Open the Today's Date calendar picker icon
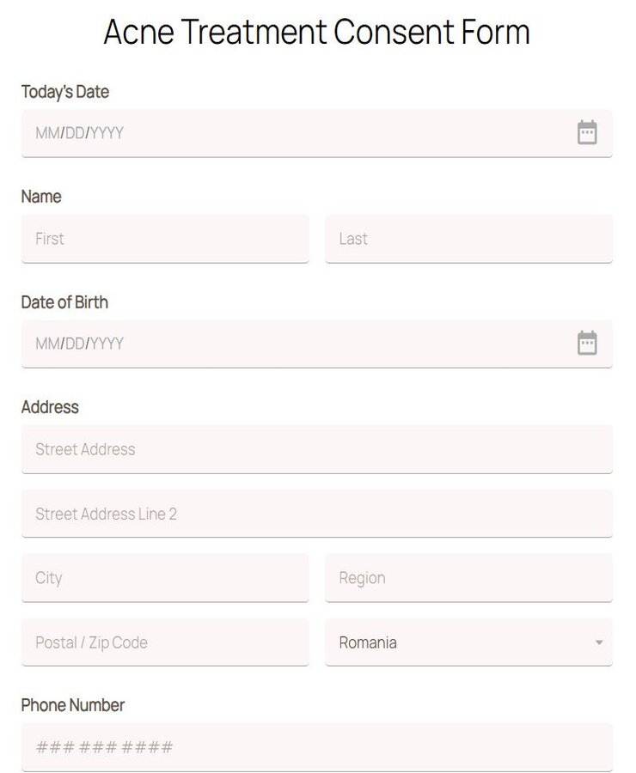 586,132
